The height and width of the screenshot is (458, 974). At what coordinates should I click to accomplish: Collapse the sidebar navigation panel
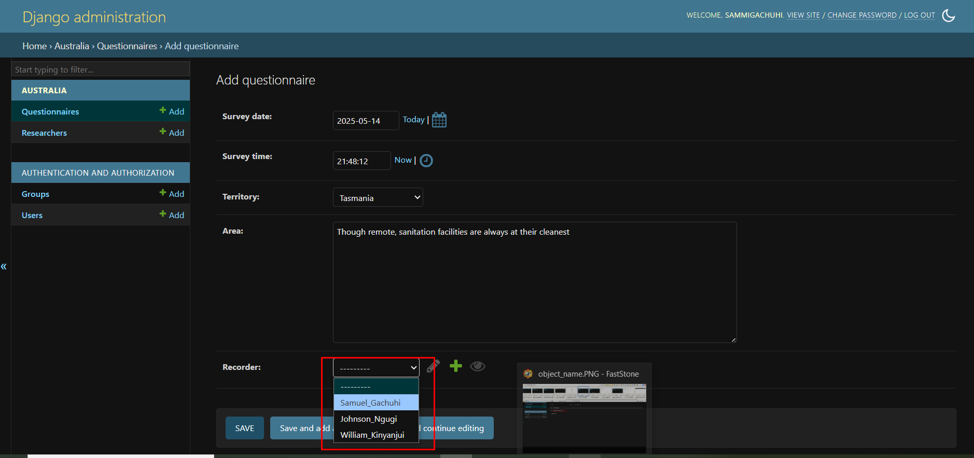click(4, 266)
